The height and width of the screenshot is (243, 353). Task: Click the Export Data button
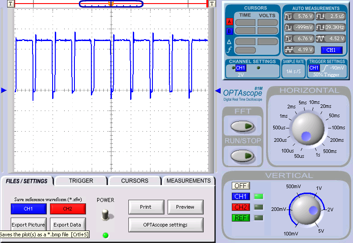click(x=67, y=225)
